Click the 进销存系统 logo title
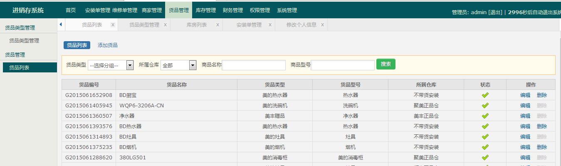 point(28,10)
